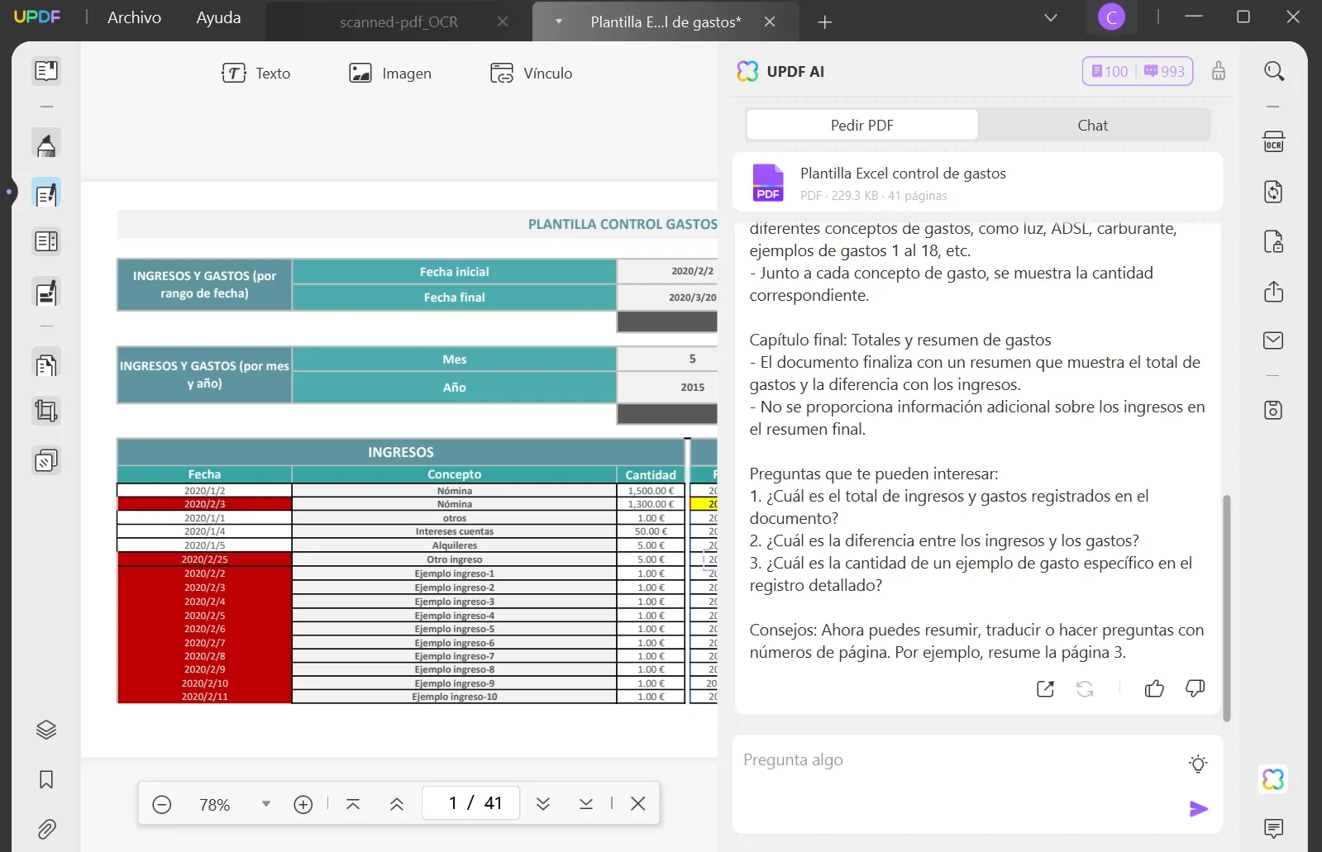Open the Share PDF icon in right sidebar

point(1274,291)
